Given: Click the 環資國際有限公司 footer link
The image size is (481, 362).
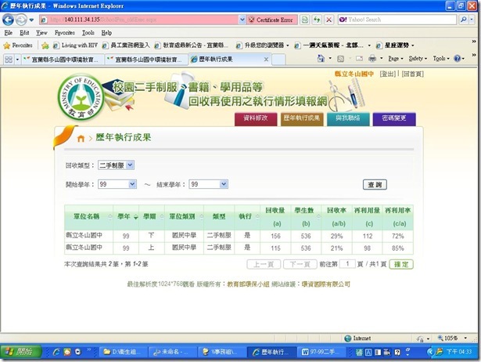Looking at the screenshot, I should pos(325,284).
